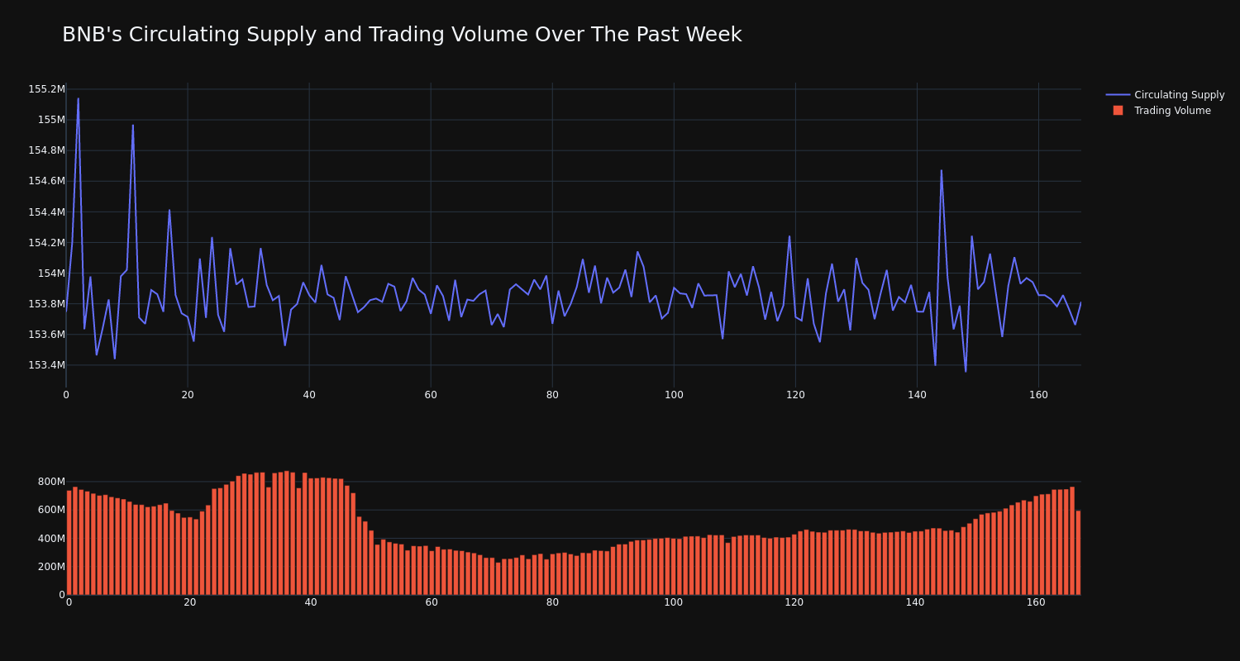
Task: Click x-axis label 100 under supply chart
Action: click(x=674, y=395)
